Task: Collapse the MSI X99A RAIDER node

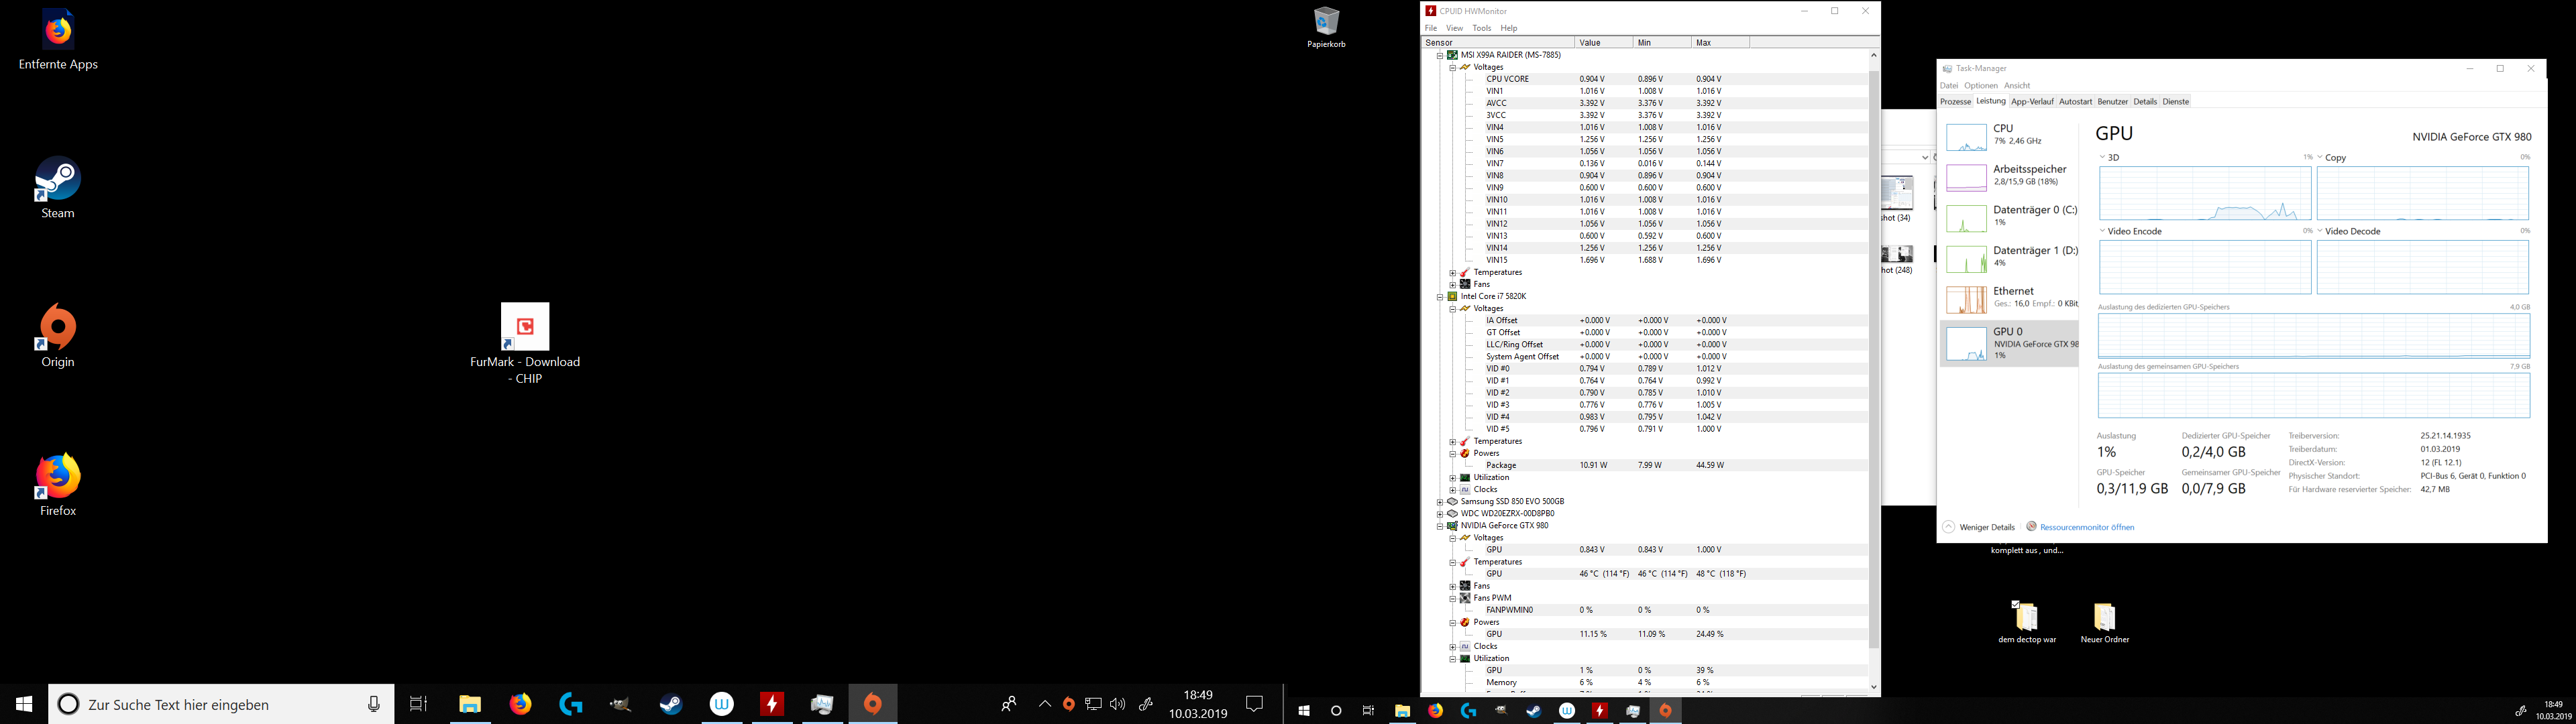Action: pos(1440,55)
